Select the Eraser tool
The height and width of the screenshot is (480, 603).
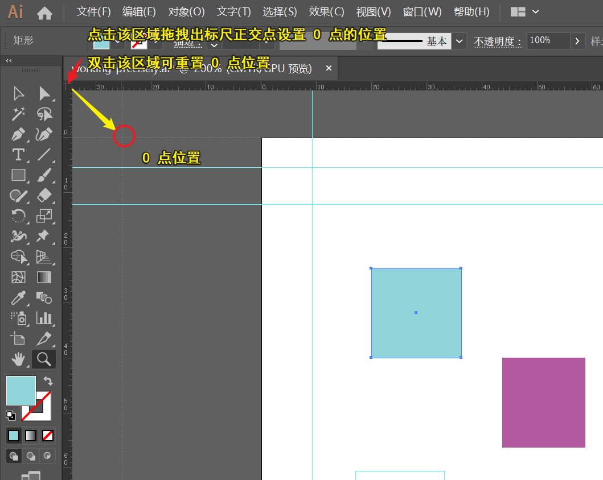44,196
